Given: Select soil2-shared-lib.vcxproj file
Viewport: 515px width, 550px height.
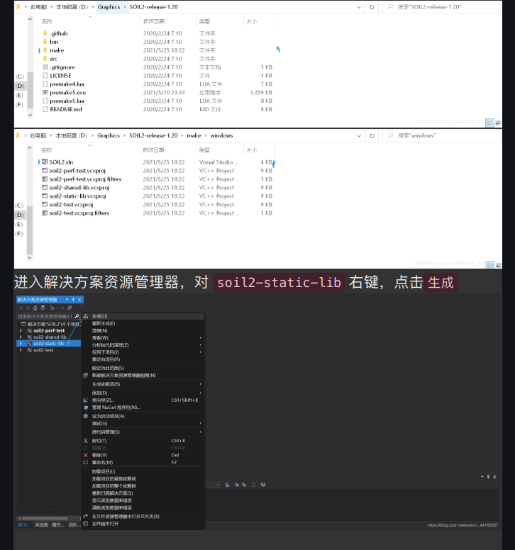Looking at the screenshot, I should point(79,187).
